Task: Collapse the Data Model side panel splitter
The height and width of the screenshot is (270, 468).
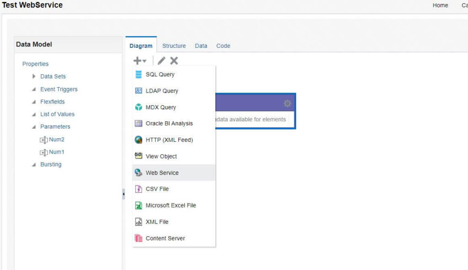Action: (123, 194)
